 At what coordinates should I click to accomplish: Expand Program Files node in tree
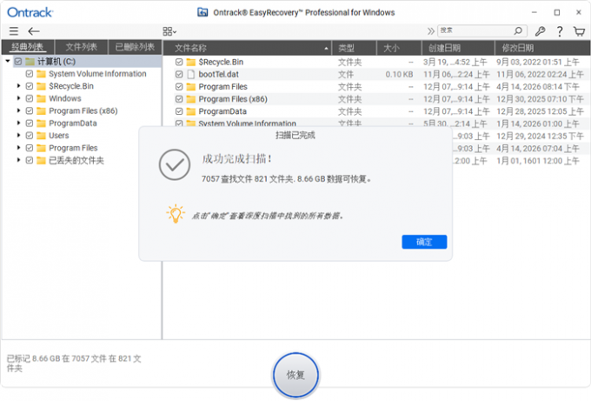point(18,148)
